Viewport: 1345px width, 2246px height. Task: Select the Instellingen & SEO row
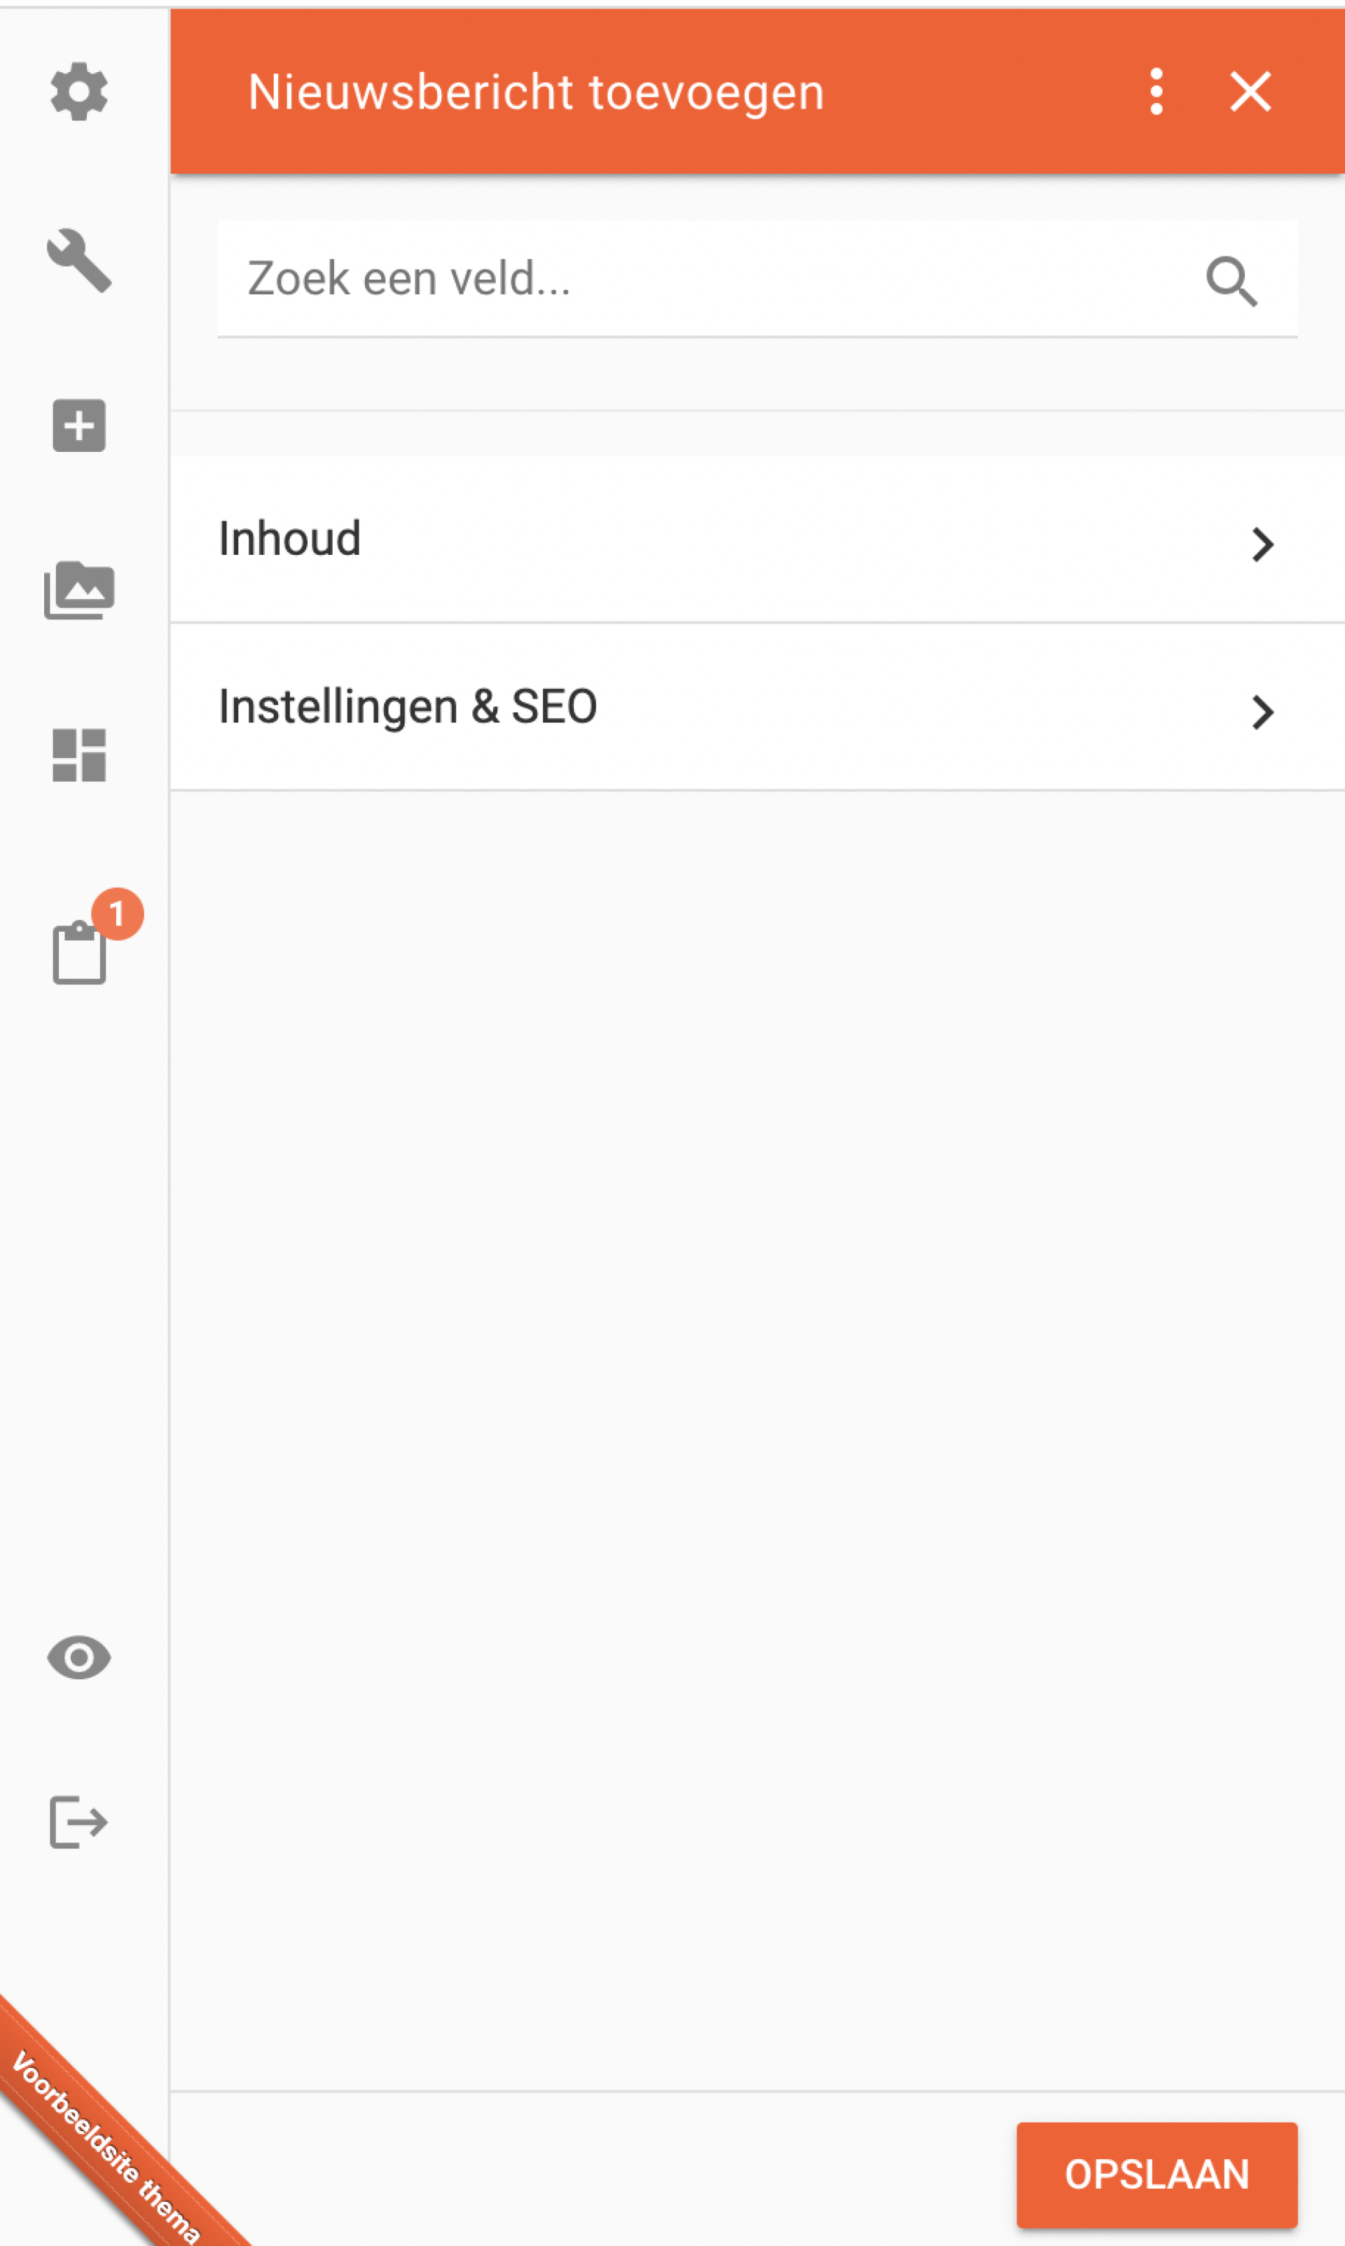coord(758,707)
